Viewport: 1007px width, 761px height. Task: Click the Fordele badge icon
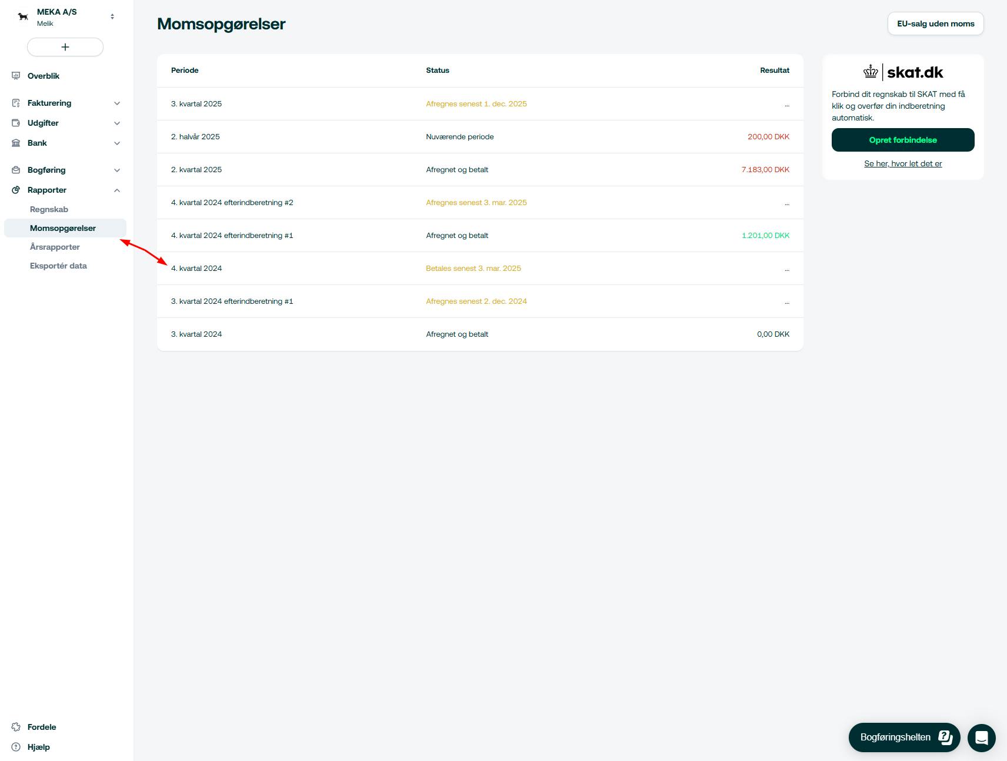[16, 727]
